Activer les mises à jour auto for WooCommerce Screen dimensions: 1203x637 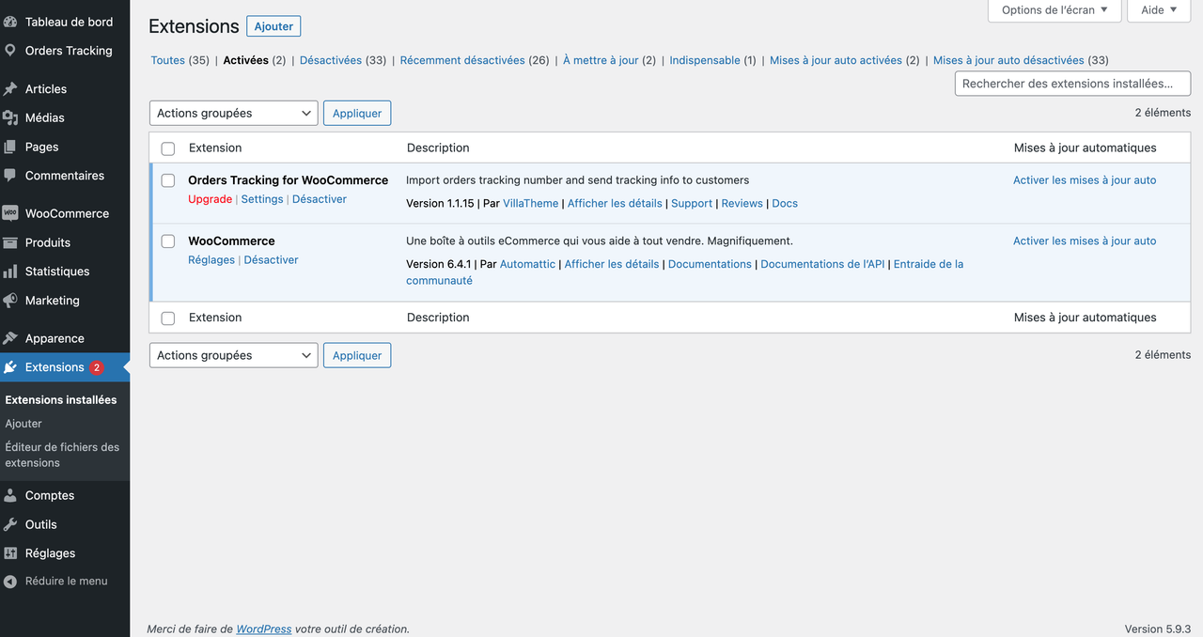pos(1085,241)
